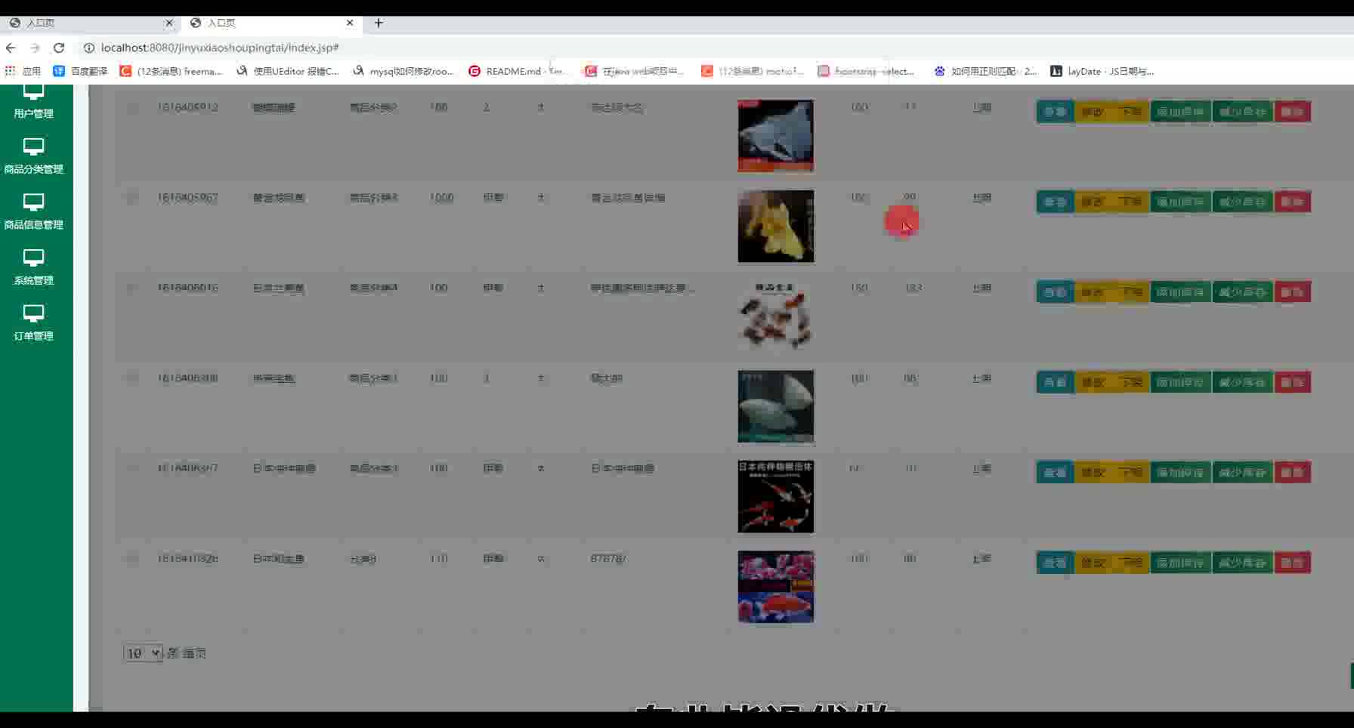Tick the checkbox in the red-and-blue fish collage row
The image size is (1354, 728).
click(132, 559)
